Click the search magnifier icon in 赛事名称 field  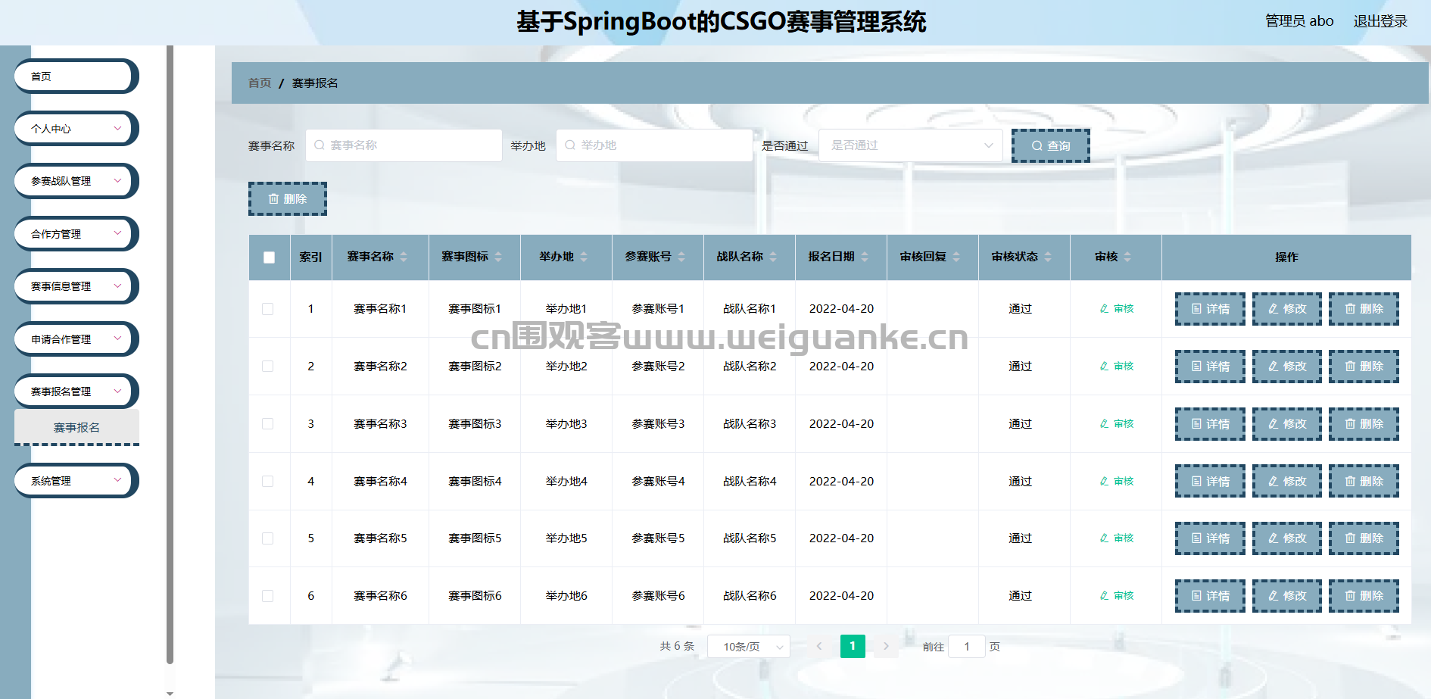[x=320, y=145]
